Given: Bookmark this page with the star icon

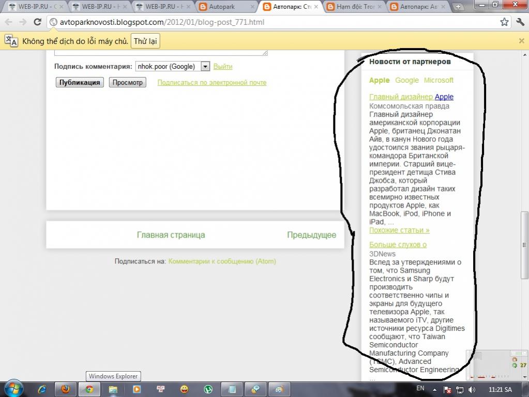Looking at the screenshot, I should coord(504,22).
